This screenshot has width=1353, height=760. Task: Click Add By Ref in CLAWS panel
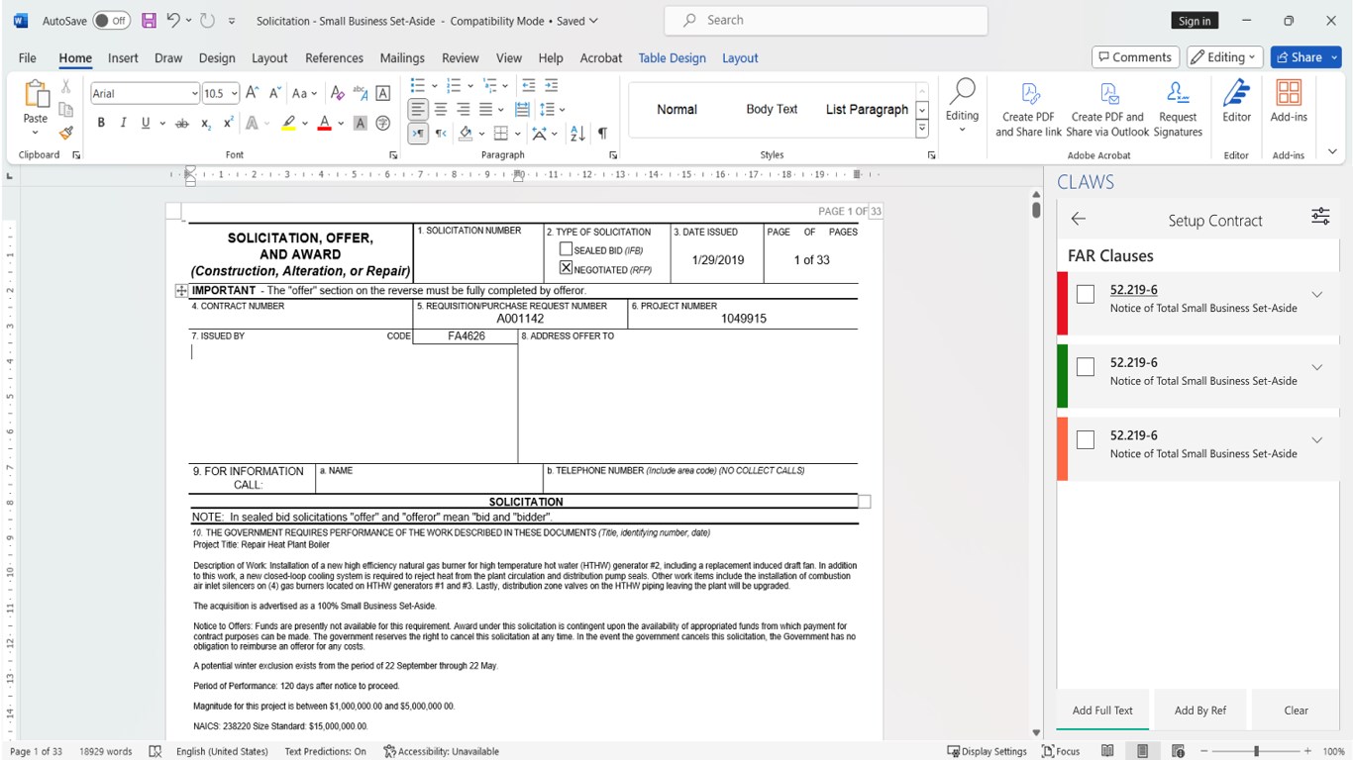pyautogui.click(x=1199, y=710)
